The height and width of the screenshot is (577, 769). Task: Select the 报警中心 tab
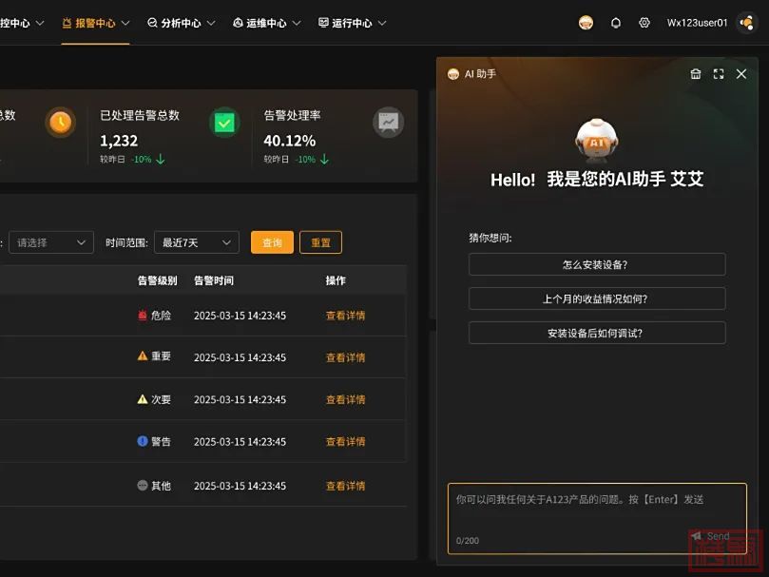point(95,23)
